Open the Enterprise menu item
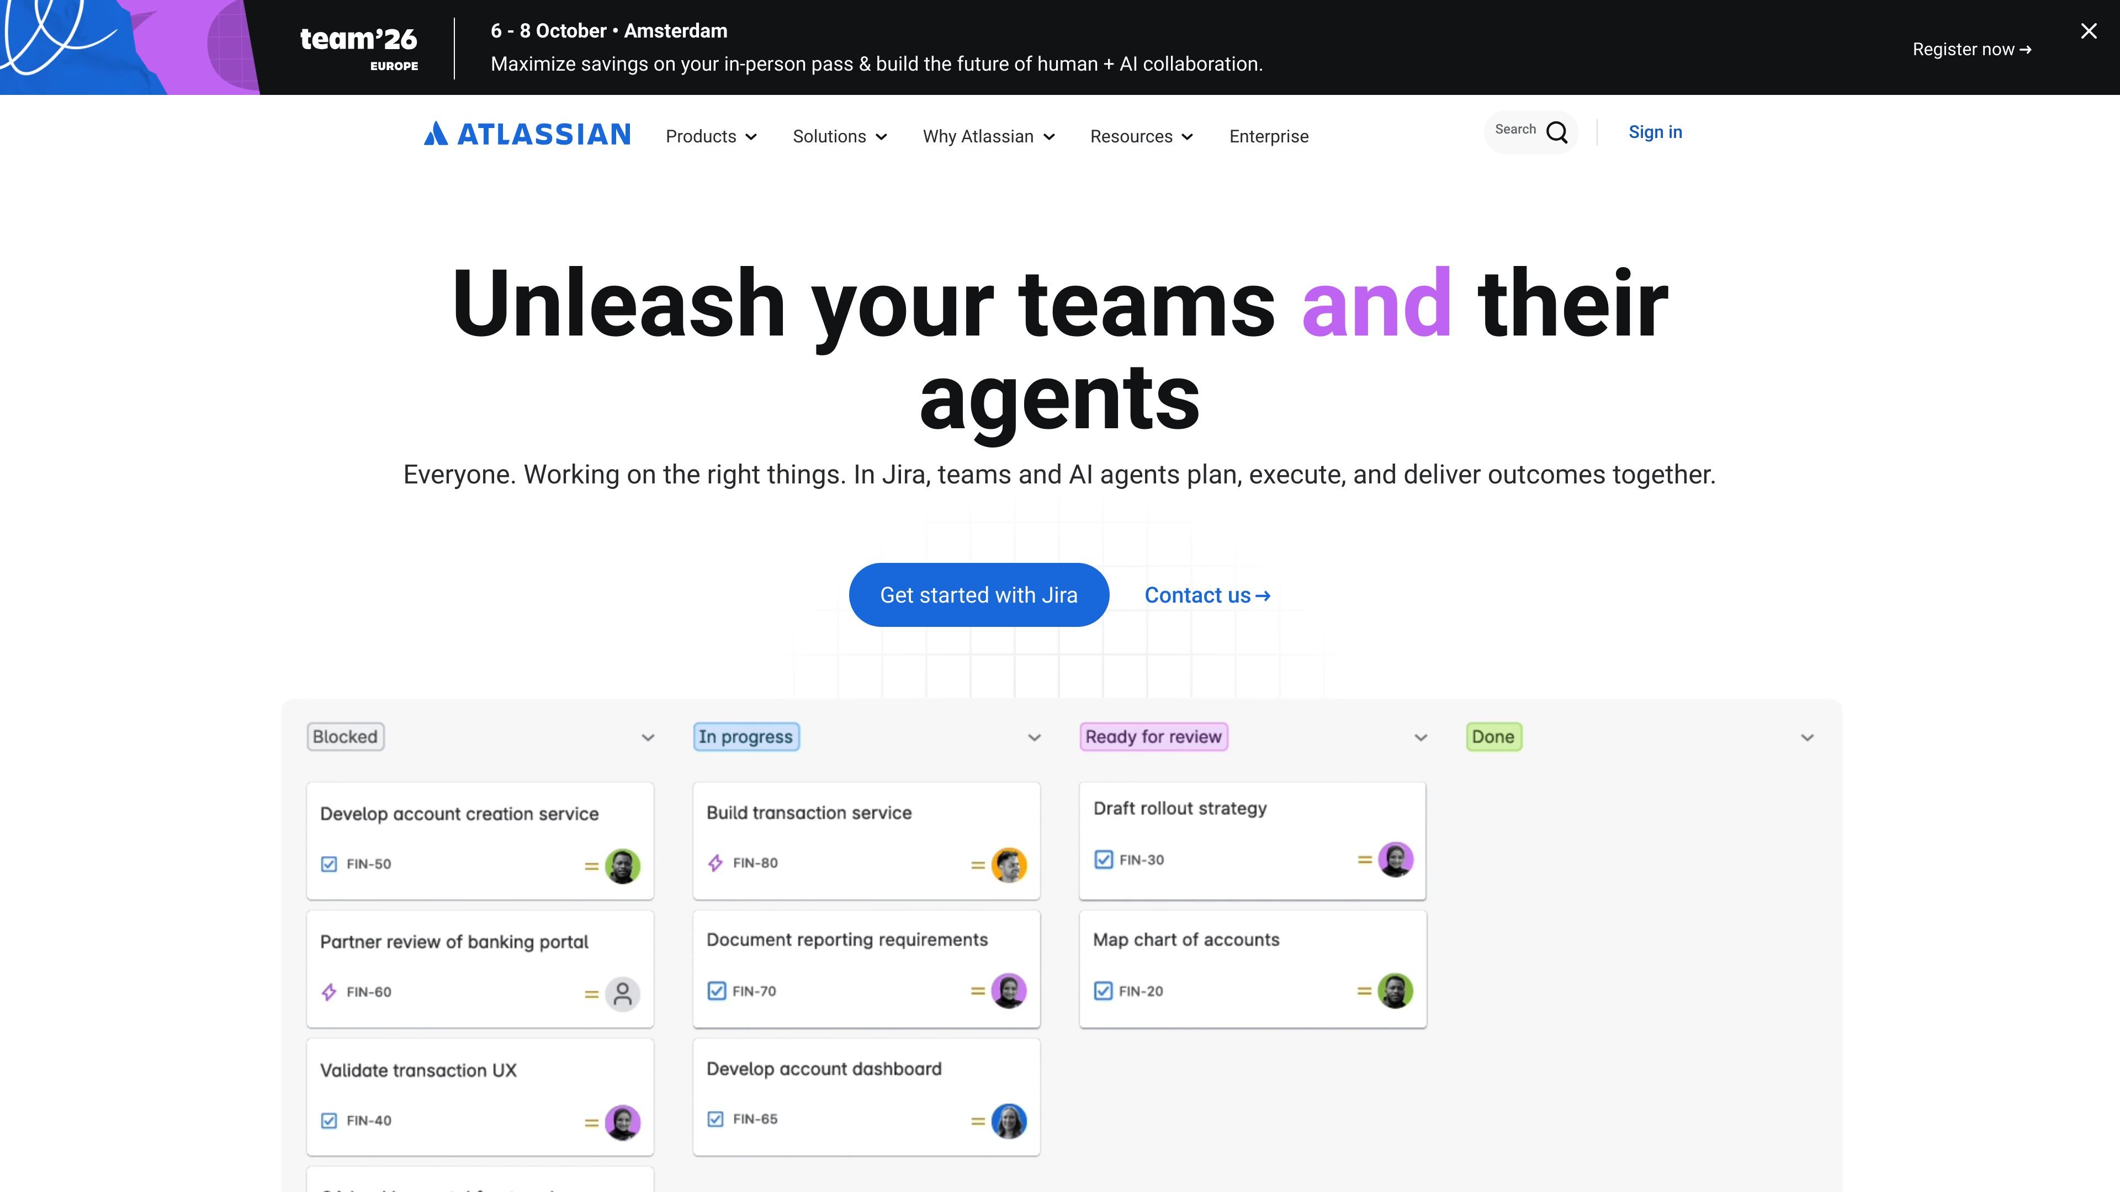Viewport: 2120px width, 1192px height. (x=1269, y=136)
